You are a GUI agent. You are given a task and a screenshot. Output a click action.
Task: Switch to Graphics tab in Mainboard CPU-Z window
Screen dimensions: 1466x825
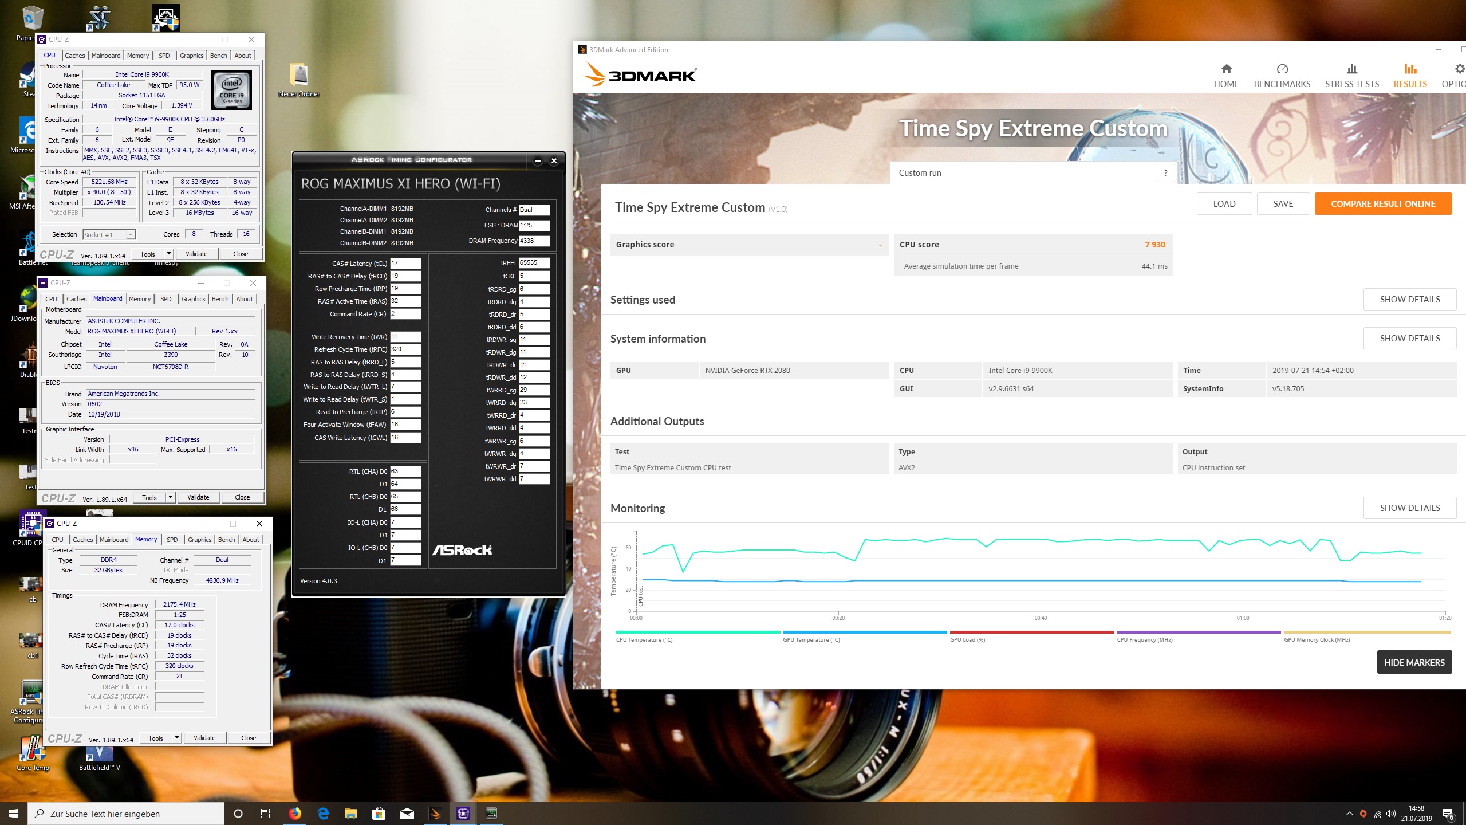(193, 299)
